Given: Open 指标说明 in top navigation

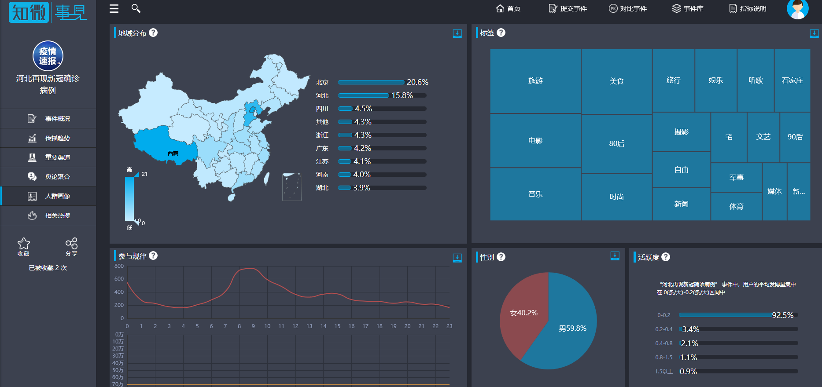Looking at the screenshot, I should pos(748,8).
